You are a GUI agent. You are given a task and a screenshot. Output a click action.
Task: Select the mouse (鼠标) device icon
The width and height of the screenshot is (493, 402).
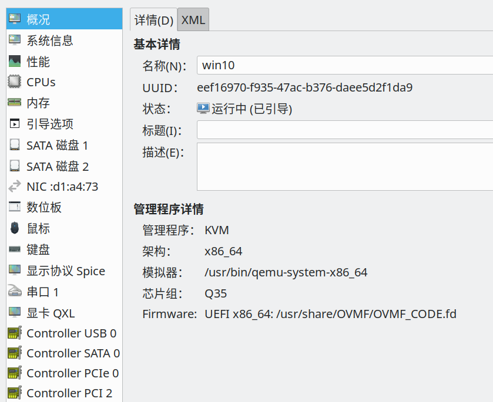pyautogui.click(x=15, y=228)
